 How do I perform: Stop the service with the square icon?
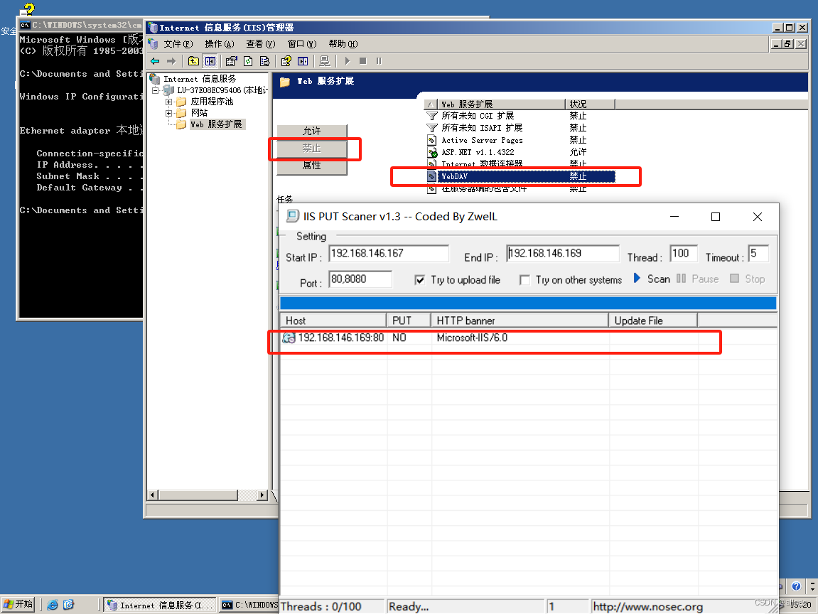click(363, 61)
